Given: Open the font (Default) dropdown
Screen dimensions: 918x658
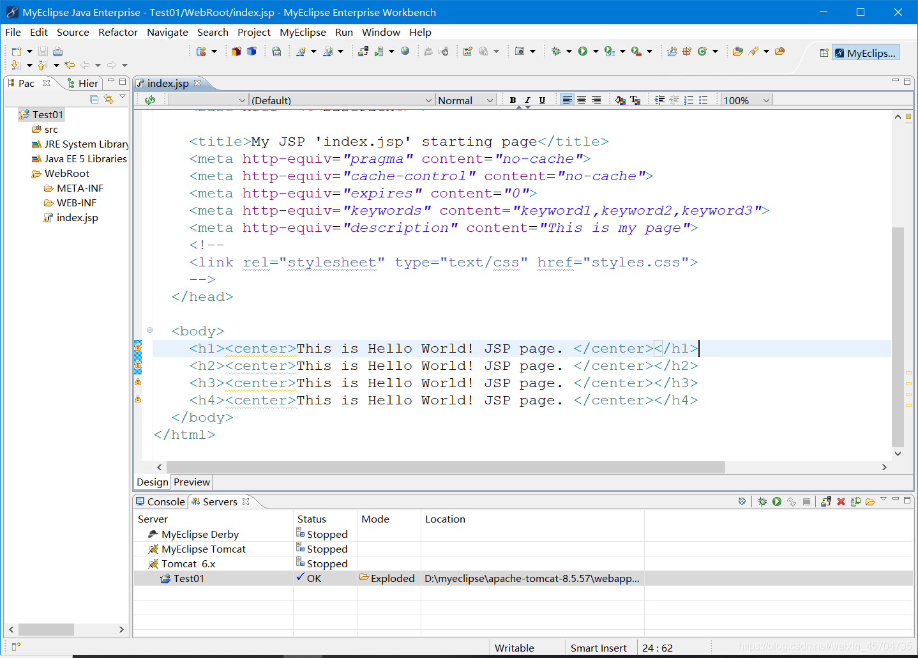Looking at the screenshot, I should (x=342, y=100).
